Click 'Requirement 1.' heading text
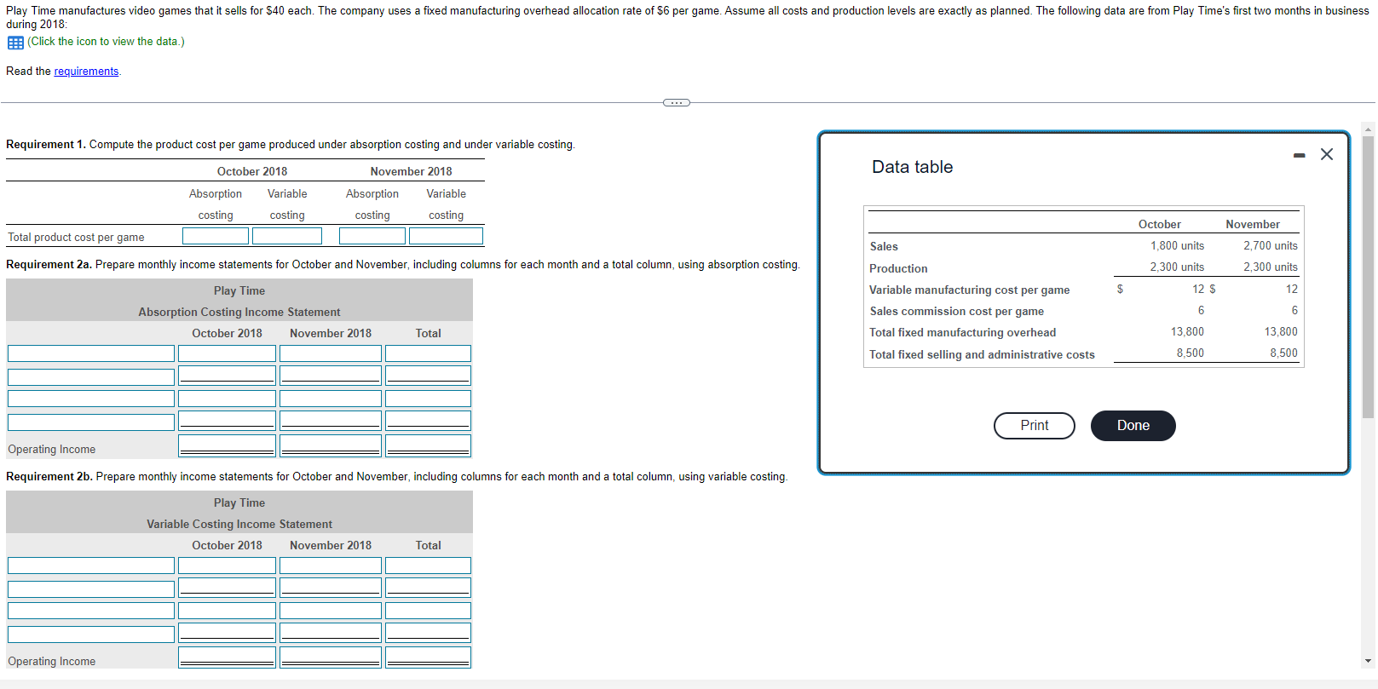This screenshot has width=1378, height=689. (x=46, y=145)
